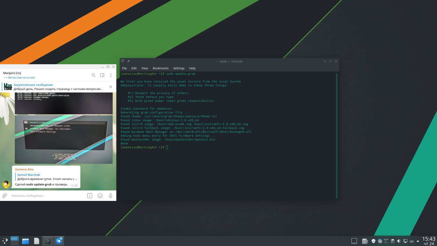Open the View menu in Konsole
Screen dimensions: 437x246
[145, 68]
